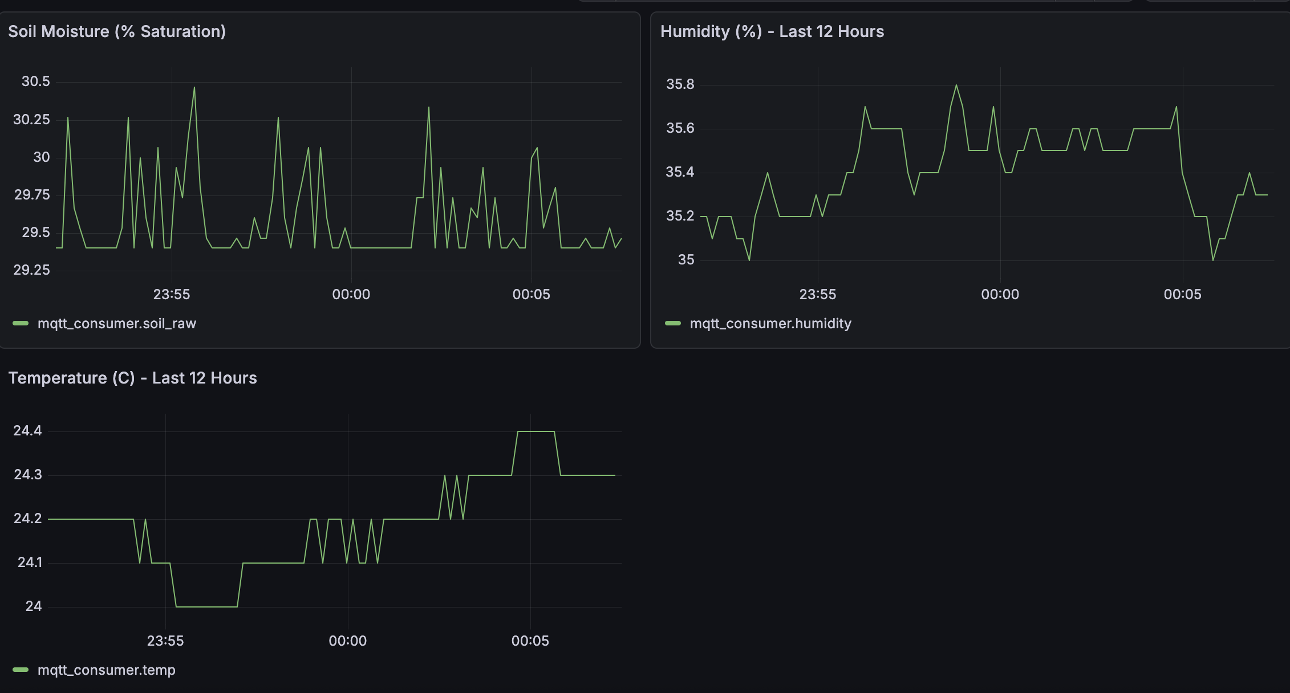1290x693 pixels.
Task: Toggle the mqtt_consumer.humidity legend series
Action: click(x=770, y=324)
